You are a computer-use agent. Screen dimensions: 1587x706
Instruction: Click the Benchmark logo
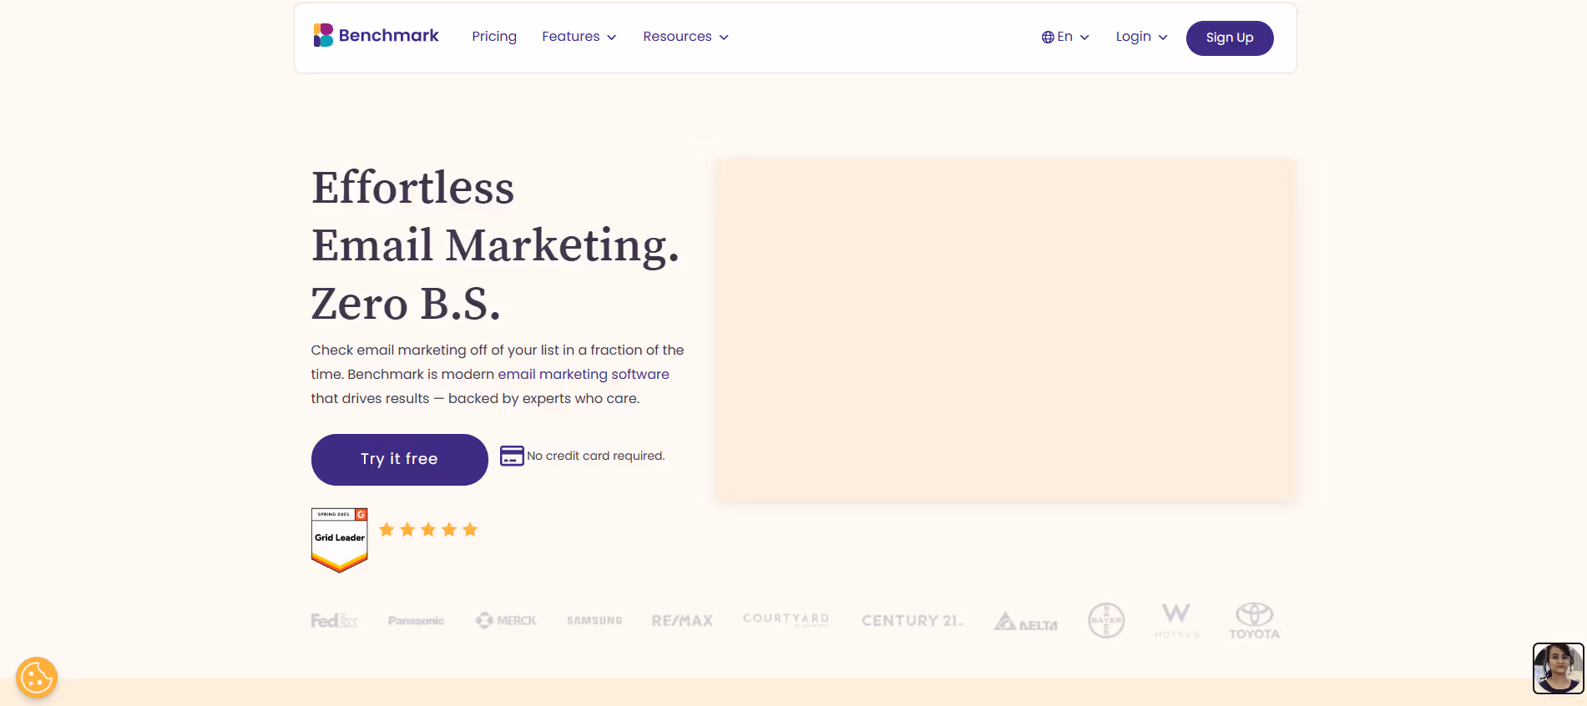pos(376,35)
